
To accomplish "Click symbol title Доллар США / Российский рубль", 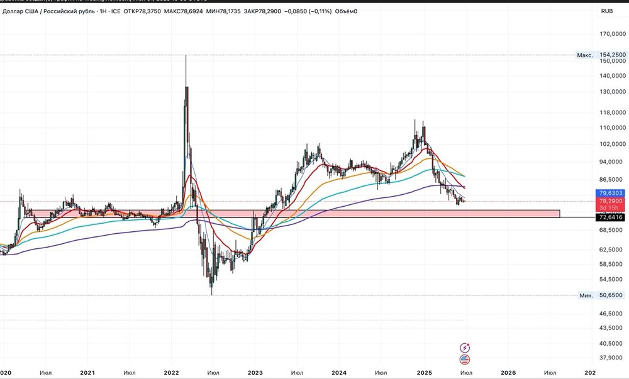I will click(x=49, y=11).
